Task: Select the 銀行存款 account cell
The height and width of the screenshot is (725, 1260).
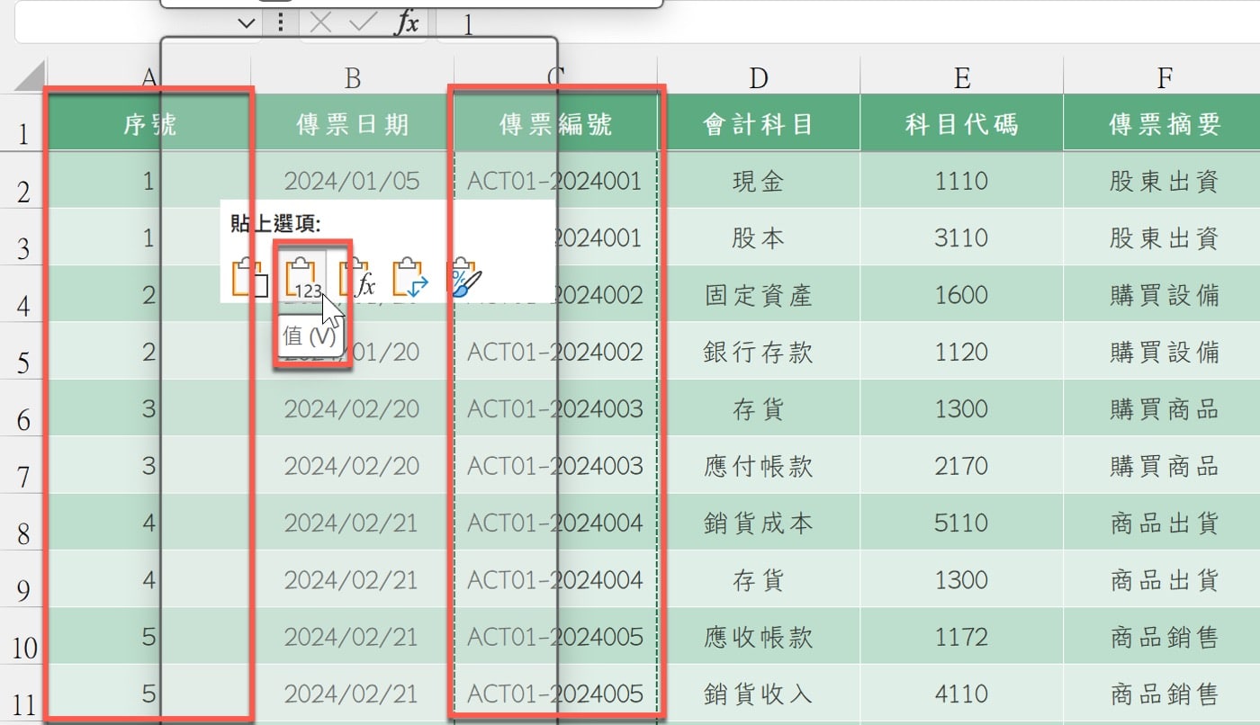Action: tap(759, 351)
